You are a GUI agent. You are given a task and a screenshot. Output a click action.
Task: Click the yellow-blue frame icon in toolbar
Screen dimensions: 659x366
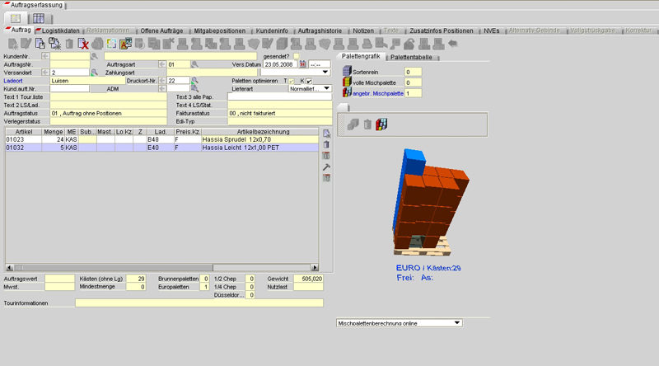pyautogui.click(x=112, y=44)
